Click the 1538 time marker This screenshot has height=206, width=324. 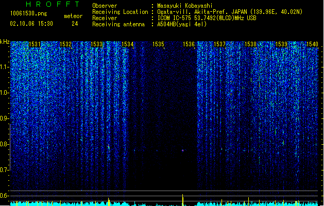[x=250, y=44]
